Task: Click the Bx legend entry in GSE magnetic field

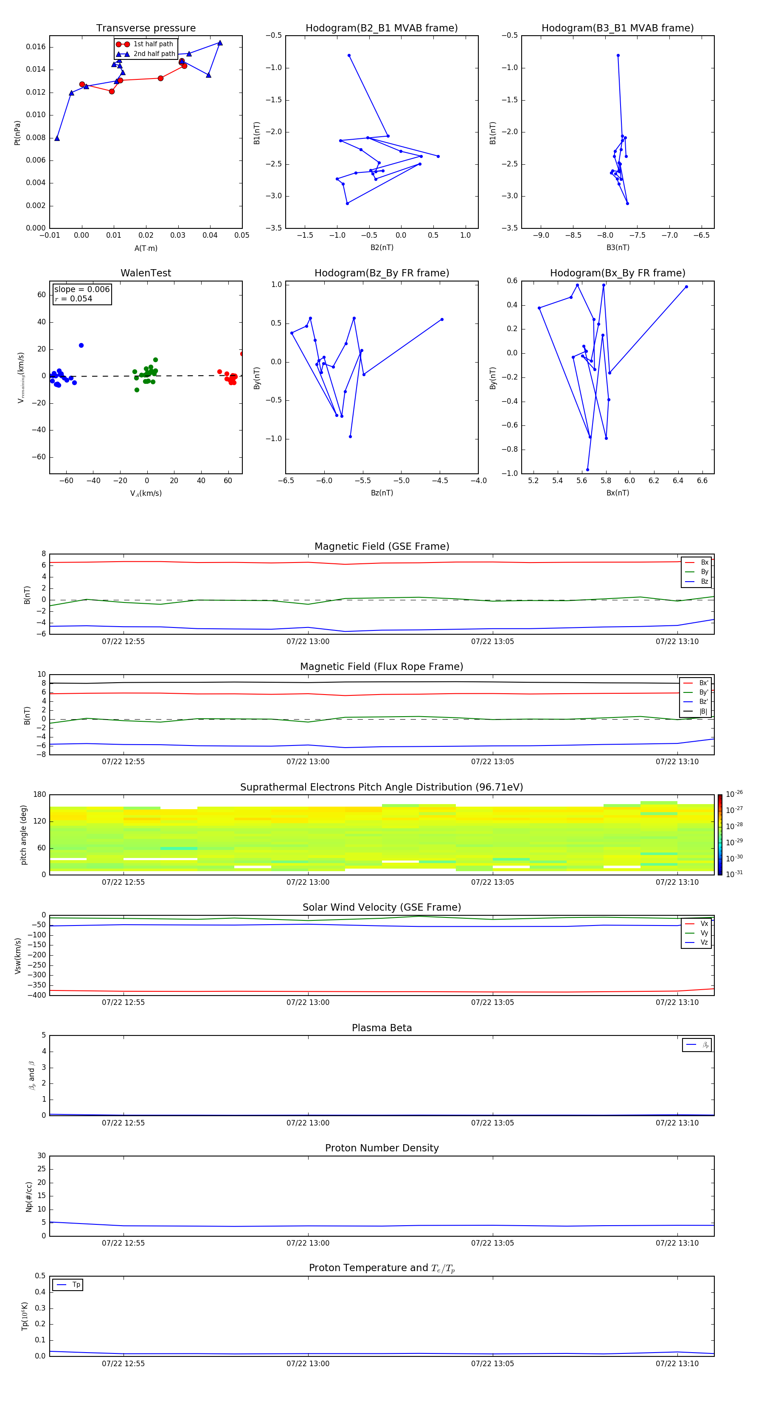Action: click(697, 563)
